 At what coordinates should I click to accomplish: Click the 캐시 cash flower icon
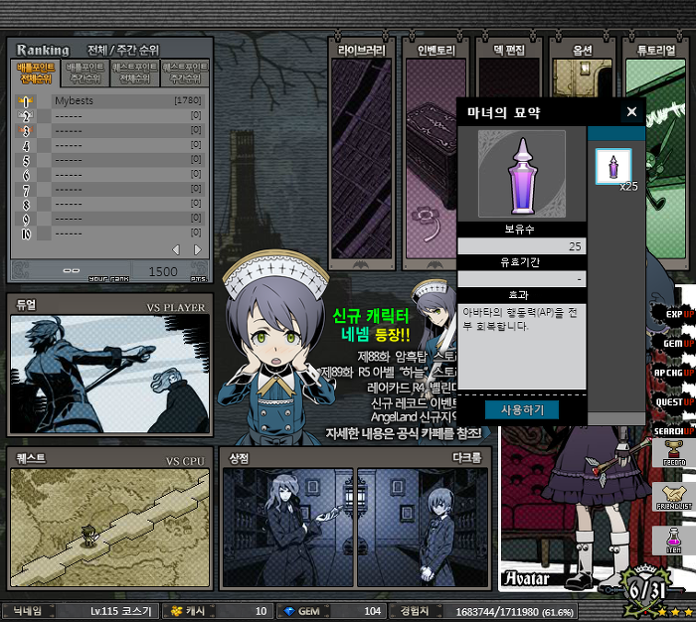coord(177,611)
